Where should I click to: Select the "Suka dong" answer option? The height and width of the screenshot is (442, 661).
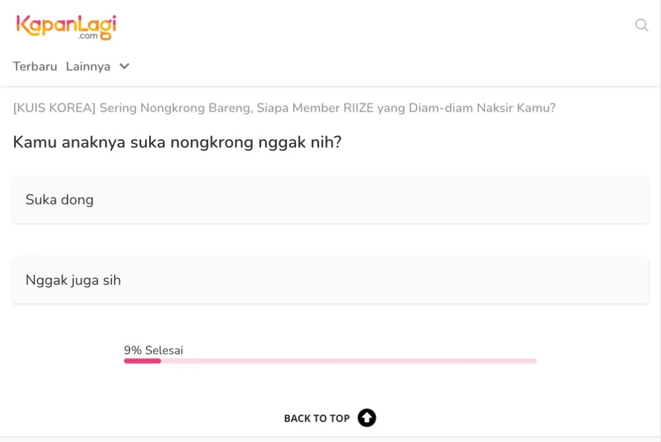point(330,200)
